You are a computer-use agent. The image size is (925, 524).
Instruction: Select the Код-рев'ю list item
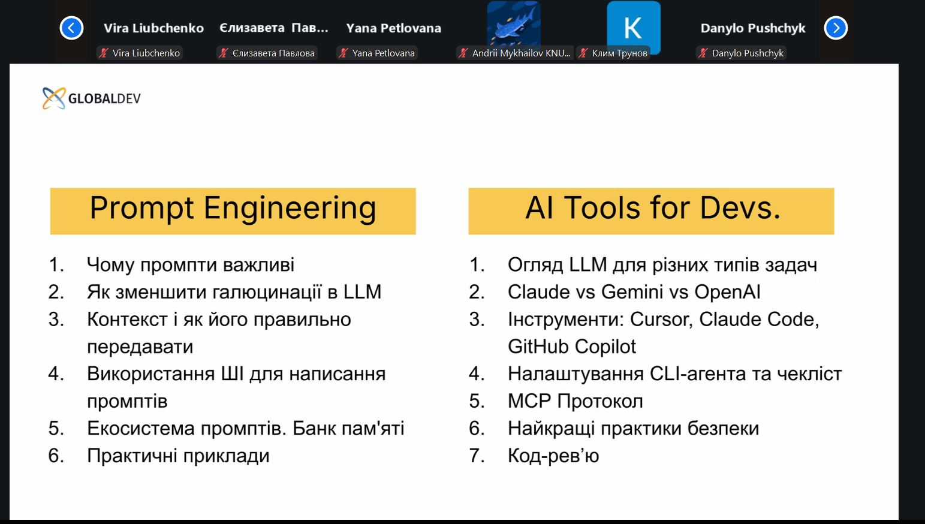point(553,456)
